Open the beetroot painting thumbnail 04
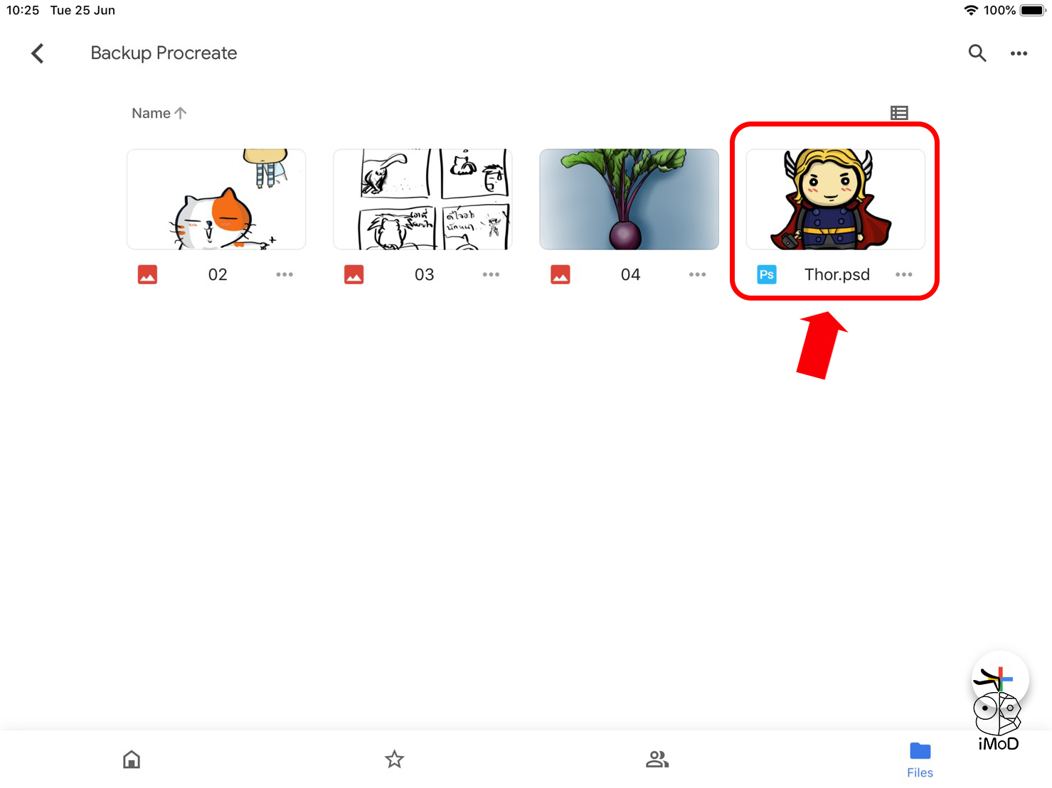Image resolution: width=1052 pixels, height=788 pixels. [629, 199]
